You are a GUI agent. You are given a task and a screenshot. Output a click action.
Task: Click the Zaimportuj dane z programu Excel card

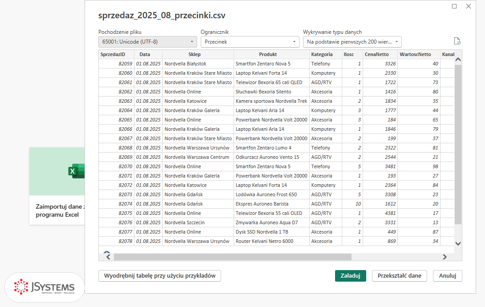click(57, 186)
